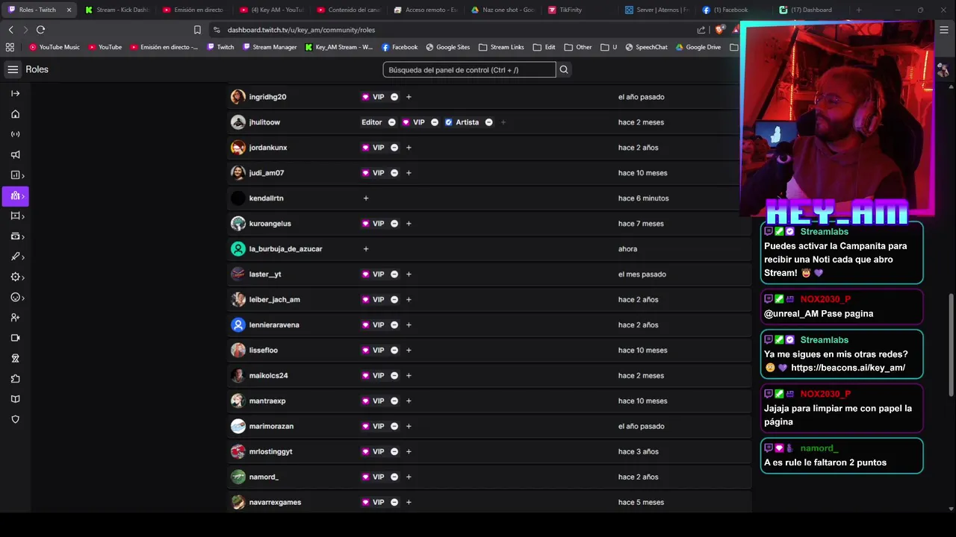Click the lennieraravena avatar thumbnail
The width and height of the screenshot is (956, 537).
[238, 325]
